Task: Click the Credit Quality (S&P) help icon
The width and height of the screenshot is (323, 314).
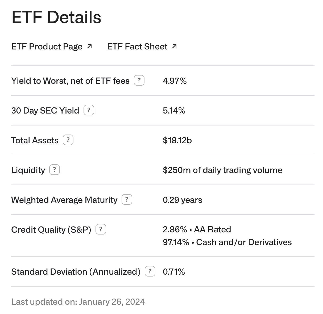Action: pos(101,229)
